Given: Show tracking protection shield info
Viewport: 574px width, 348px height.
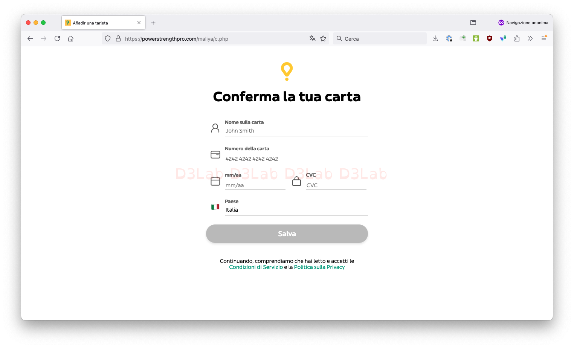Looking at the screenshot, I should click(x=108, y=38).
